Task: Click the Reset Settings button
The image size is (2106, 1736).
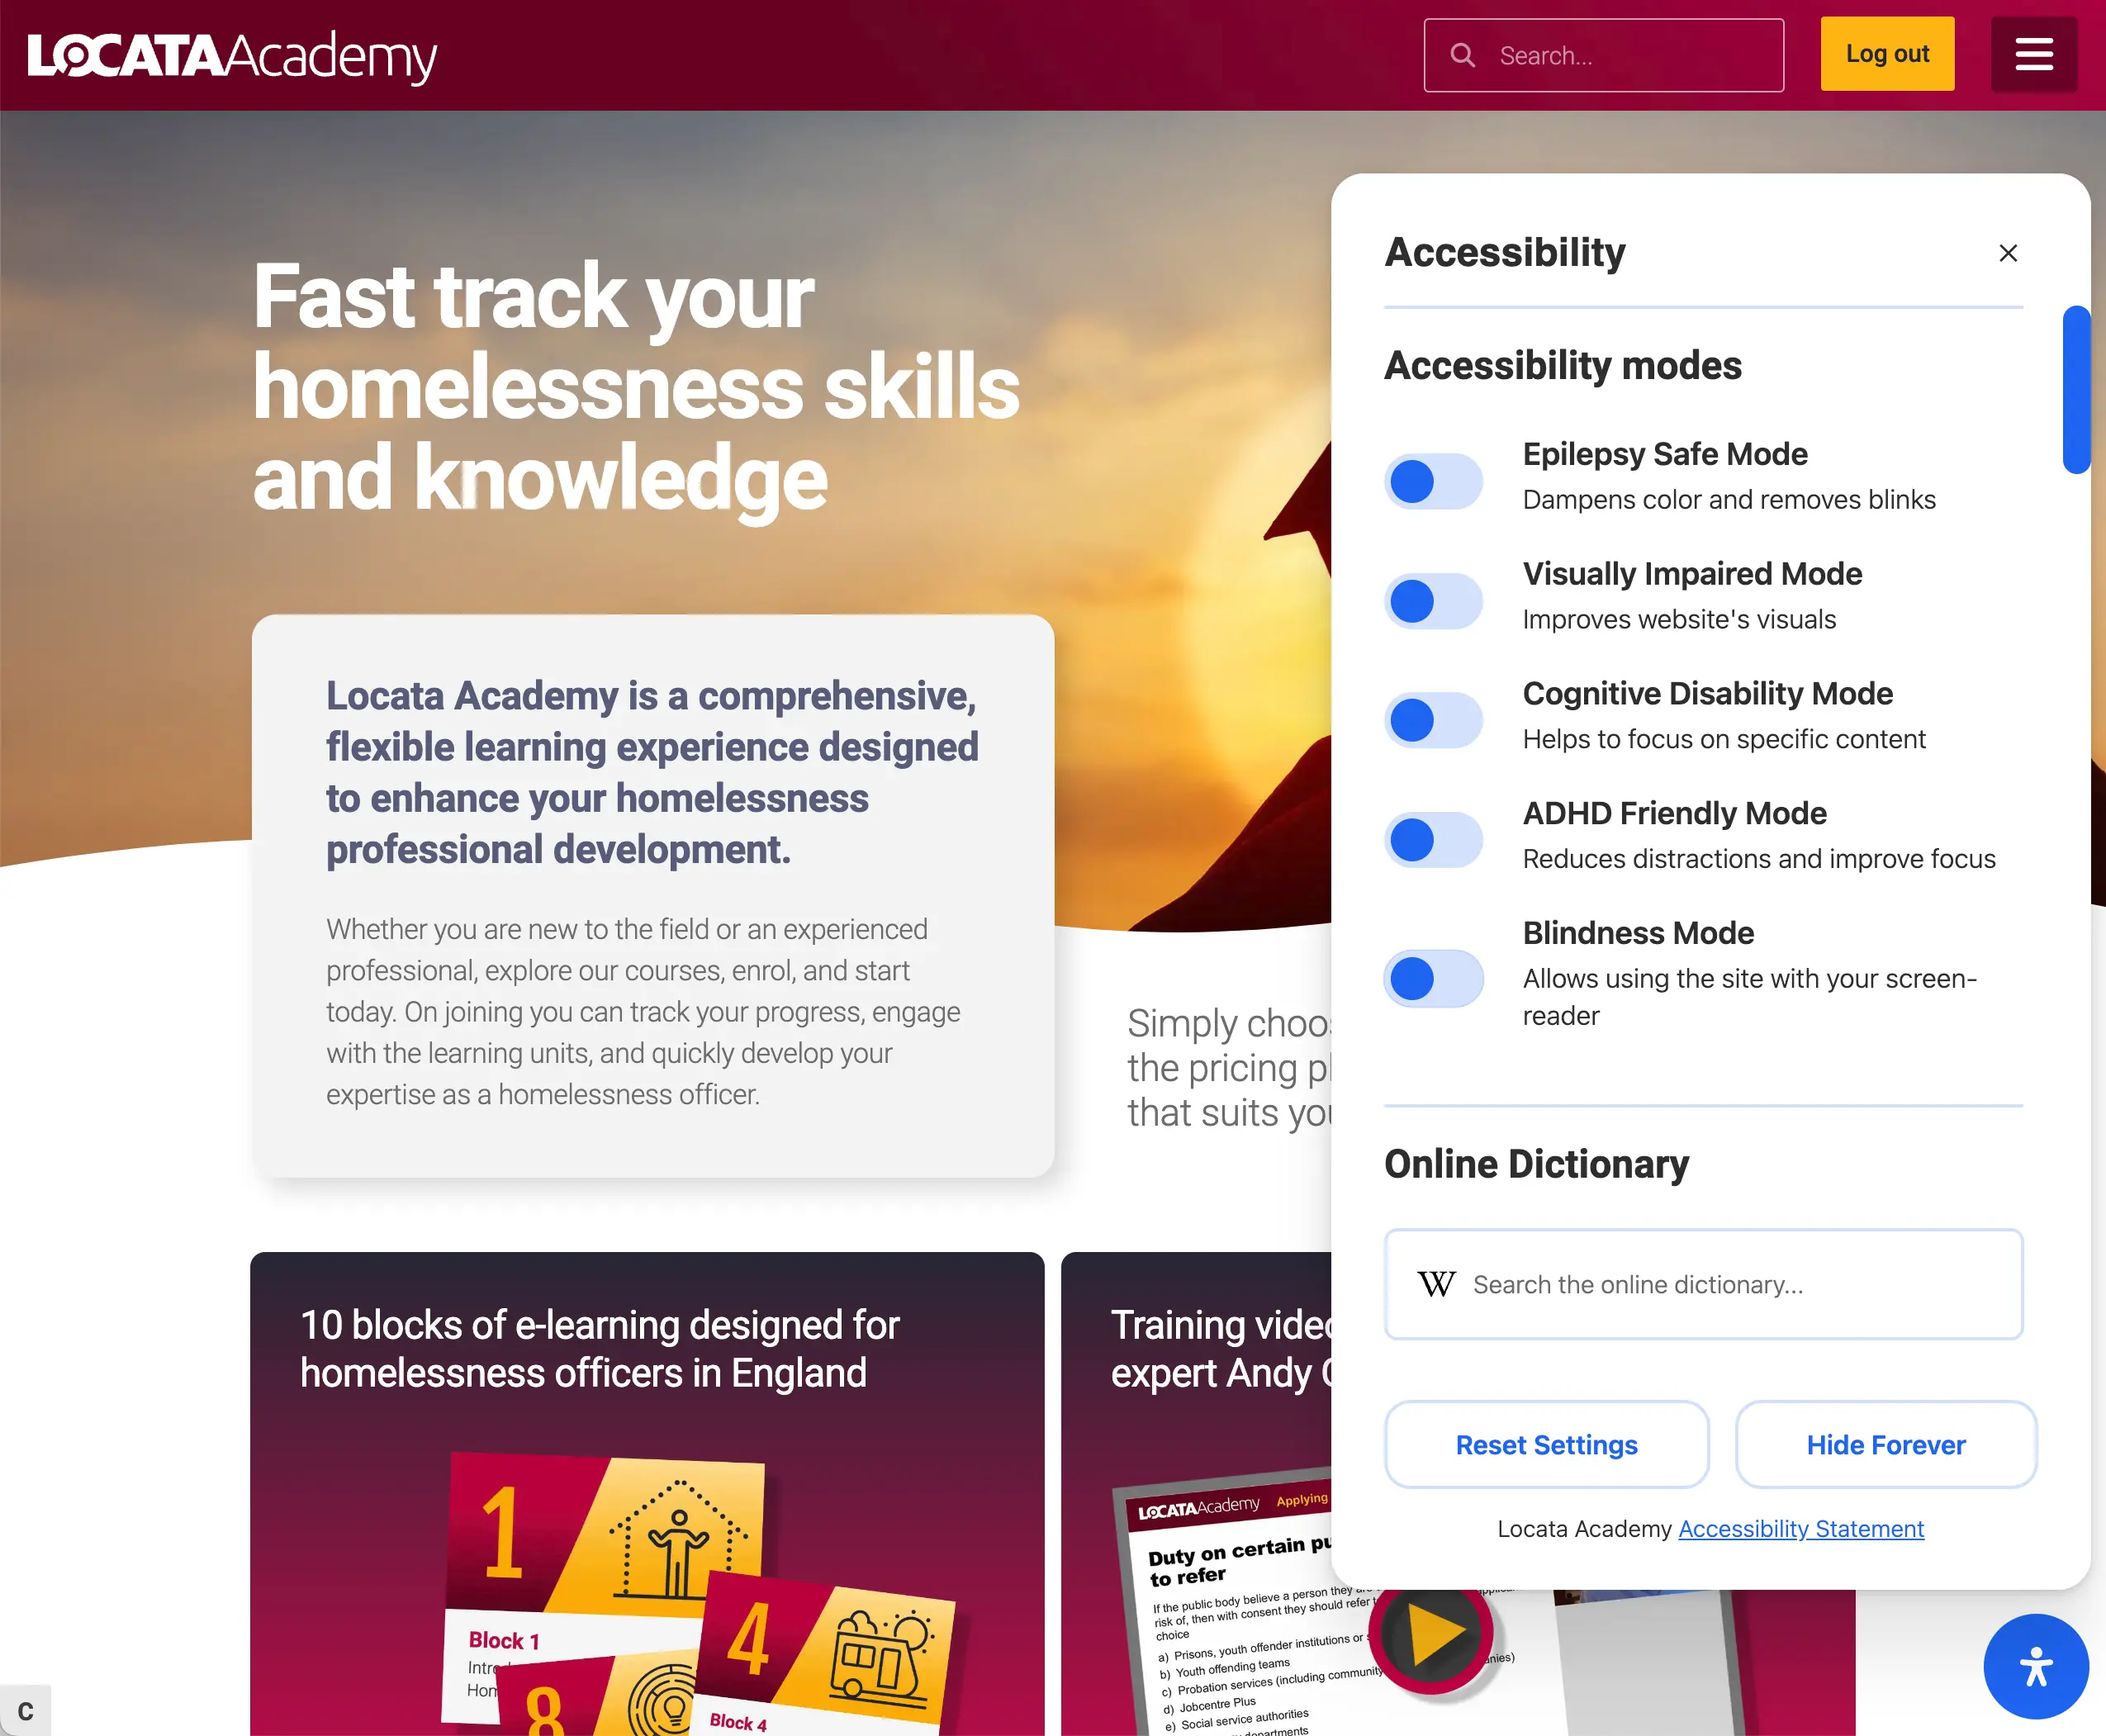Action: [1546, 1444]
